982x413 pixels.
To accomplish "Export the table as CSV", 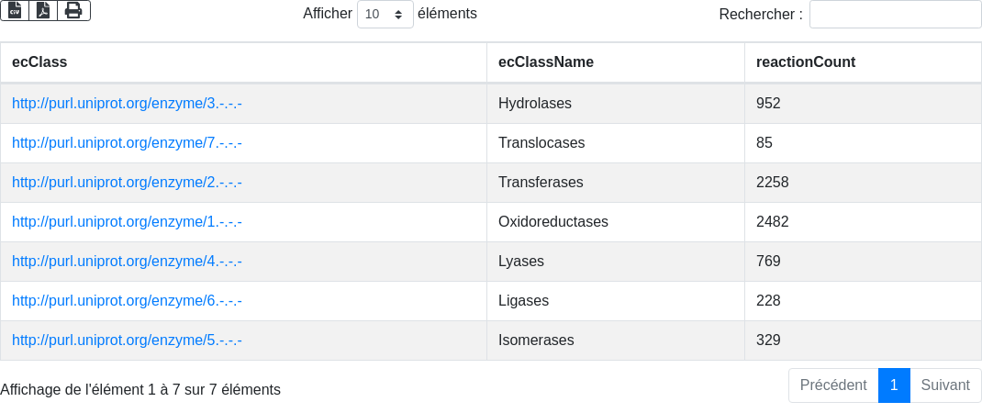I will tap(15, 10).
